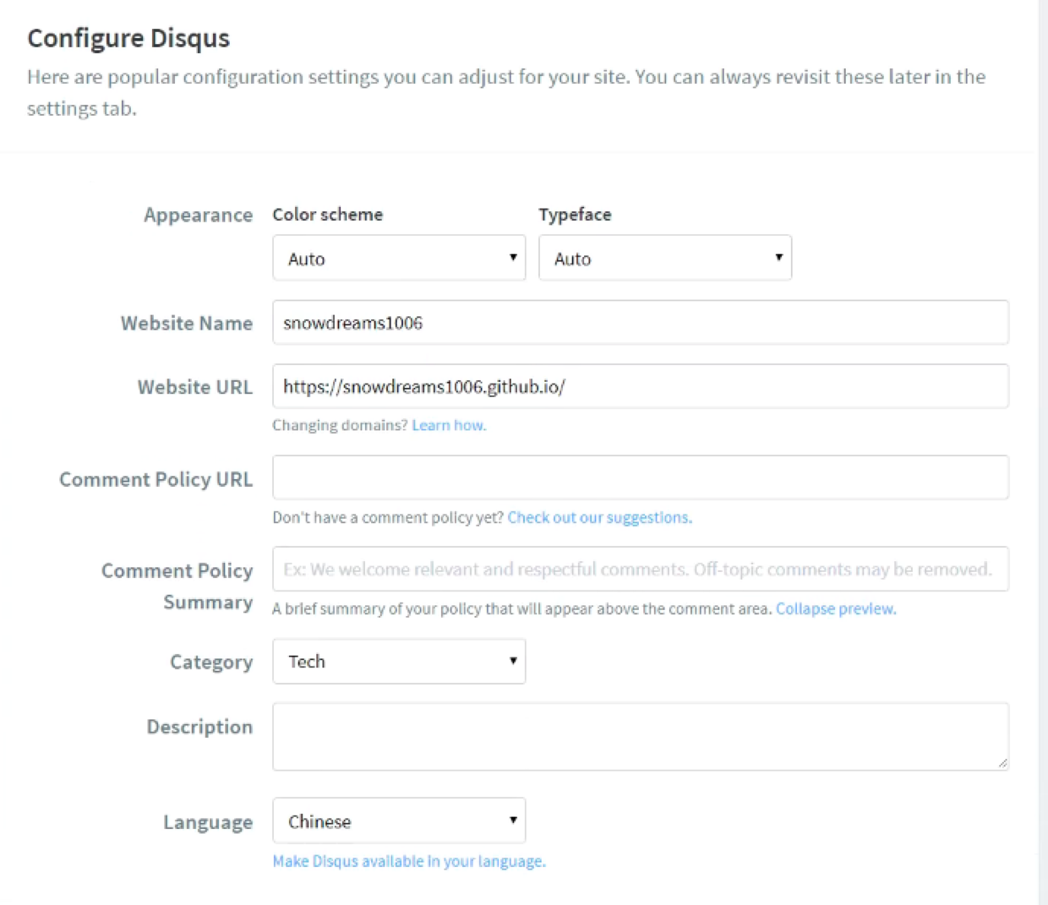Screen dimensions: 1048x905
Task: Click the Color scheme dropdown arrow
Action: [514, 258]
